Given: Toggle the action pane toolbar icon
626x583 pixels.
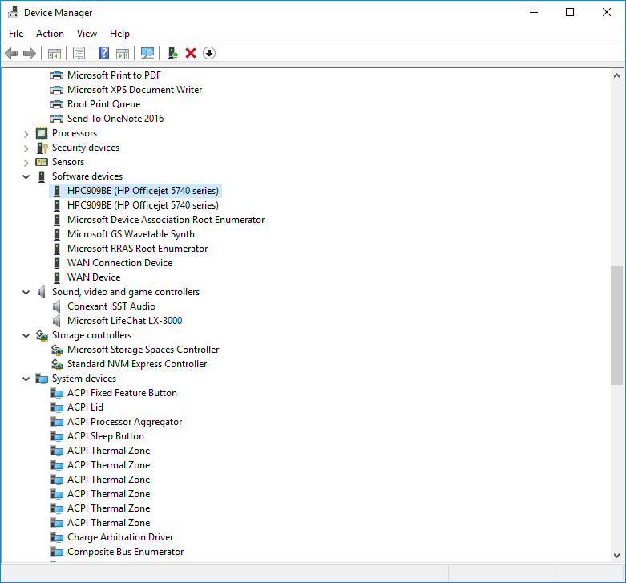Looking at the screenshot, I should (x=123, y=53).
